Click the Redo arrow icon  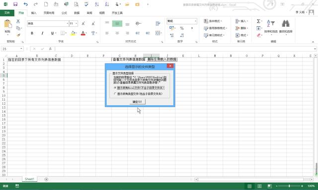(x=36, y=4)
